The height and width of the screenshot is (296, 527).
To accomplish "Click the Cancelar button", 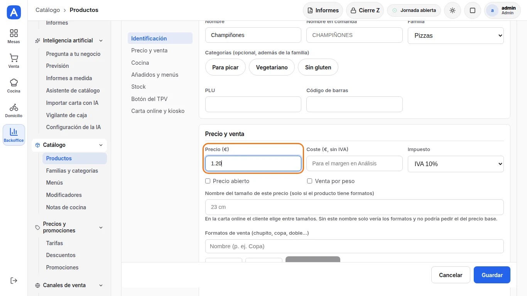I will click(451, 275).
